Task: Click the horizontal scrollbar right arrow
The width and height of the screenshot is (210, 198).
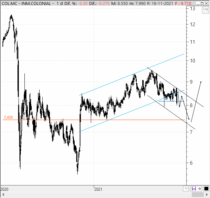Action: point(207,194)
